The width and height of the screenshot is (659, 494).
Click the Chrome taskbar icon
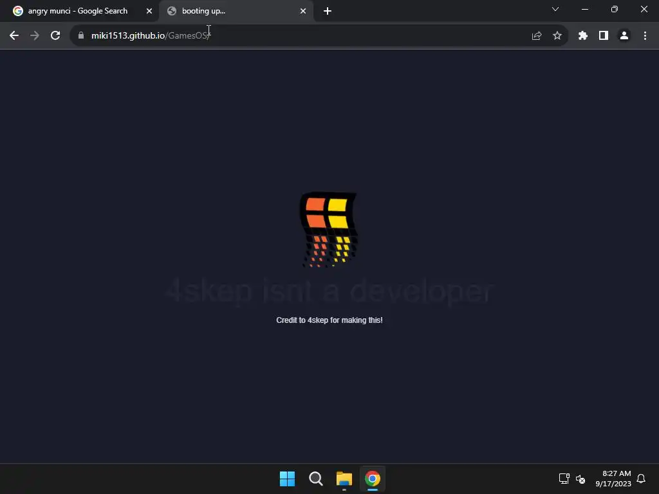click(373, 479)
